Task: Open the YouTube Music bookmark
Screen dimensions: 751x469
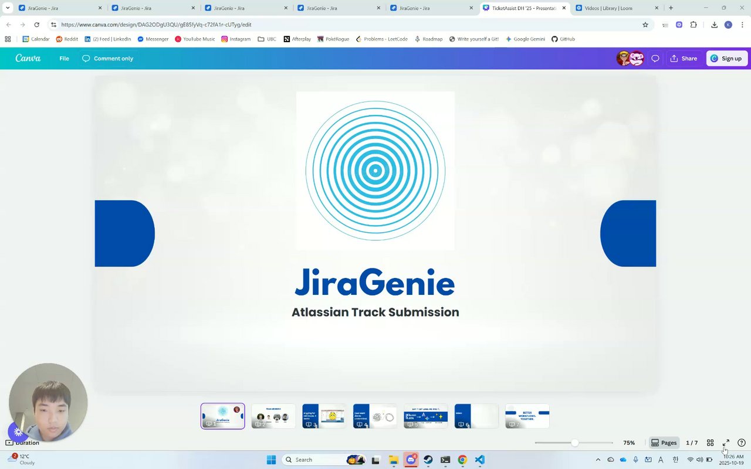Action: [x=195, y=39]
